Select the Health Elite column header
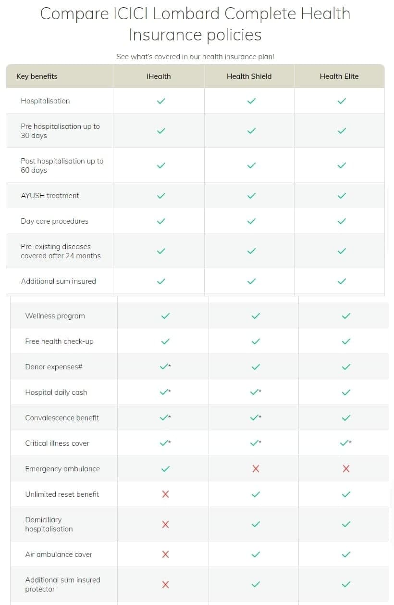 click(x=339, y=76)
